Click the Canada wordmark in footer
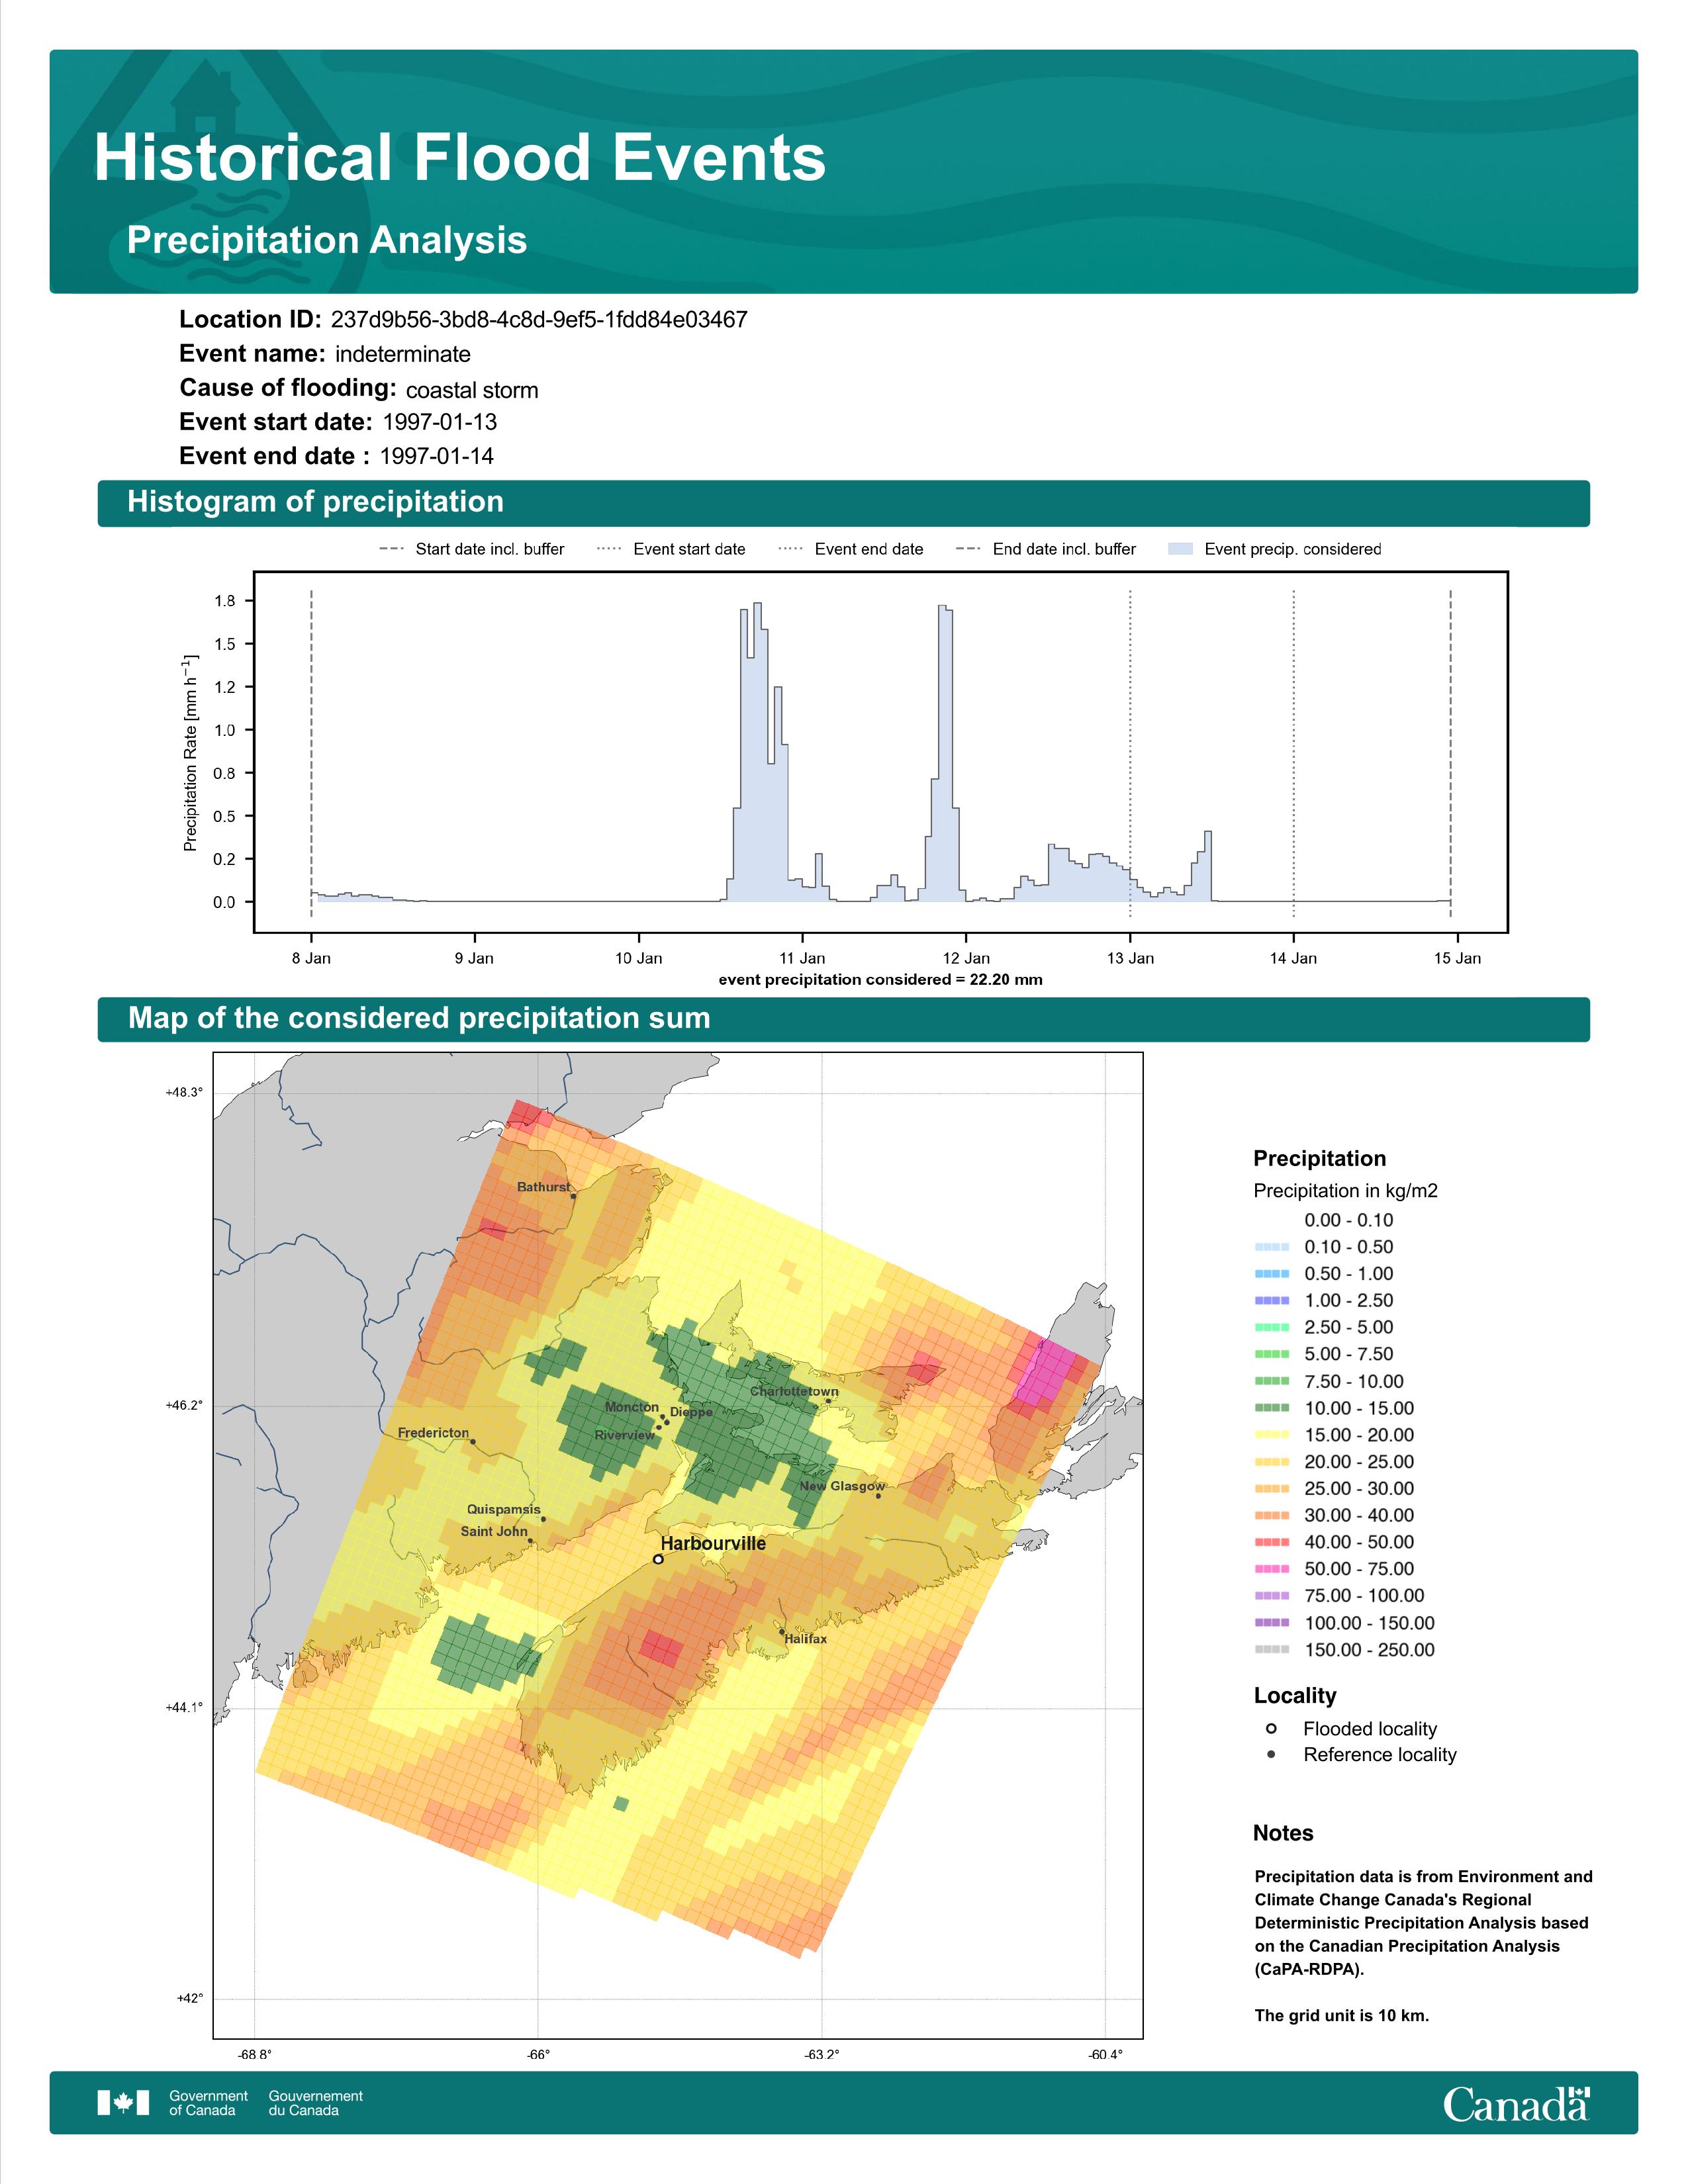 pos(1516,2104)
